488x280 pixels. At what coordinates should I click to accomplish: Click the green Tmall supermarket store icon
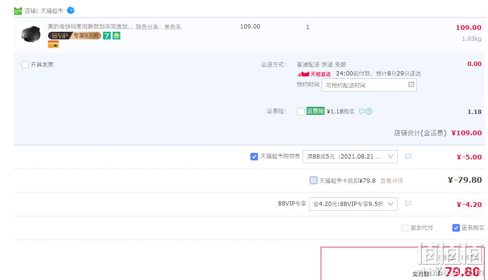pos(18,11)
